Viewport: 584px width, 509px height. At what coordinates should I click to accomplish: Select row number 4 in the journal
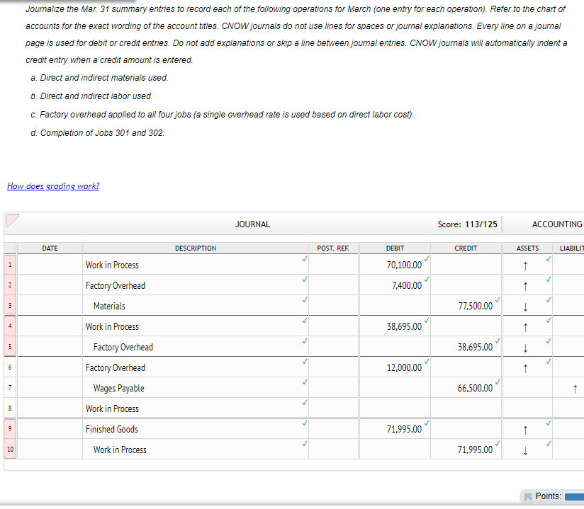coord(10,326)
